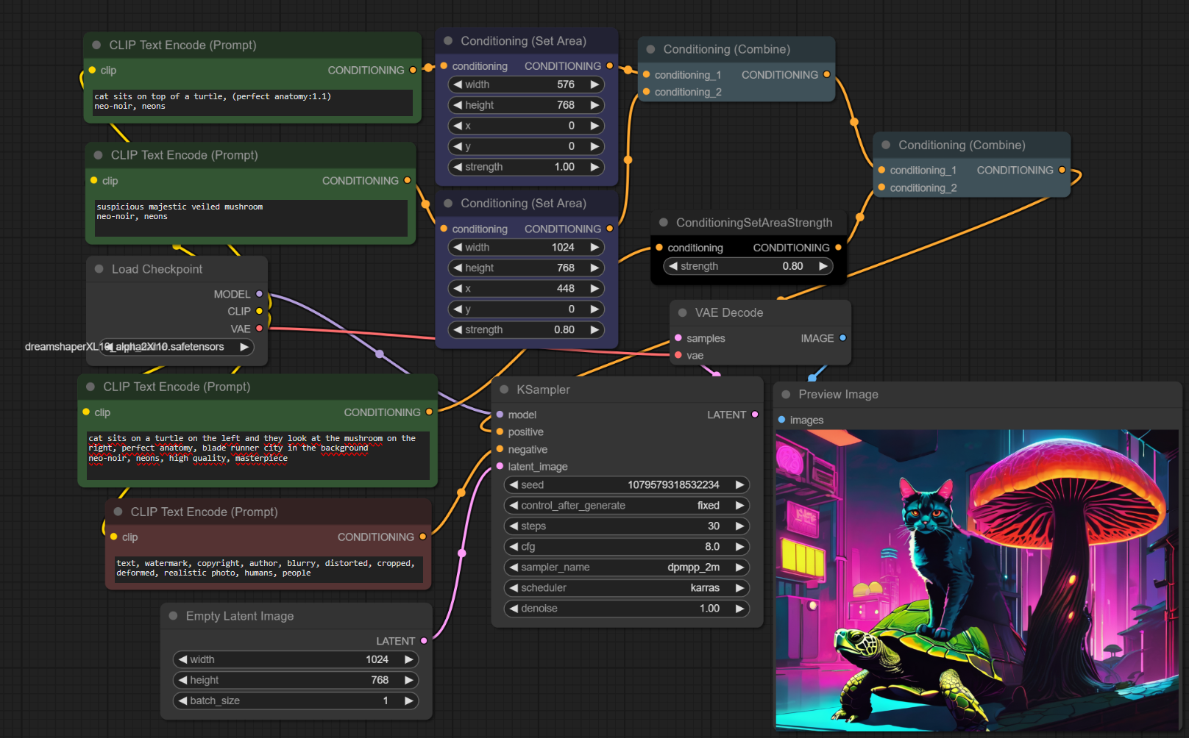Collapse the ConditioningSetAreaStrength node dot
Screen dimensions: 1189x738
(664, 223)
